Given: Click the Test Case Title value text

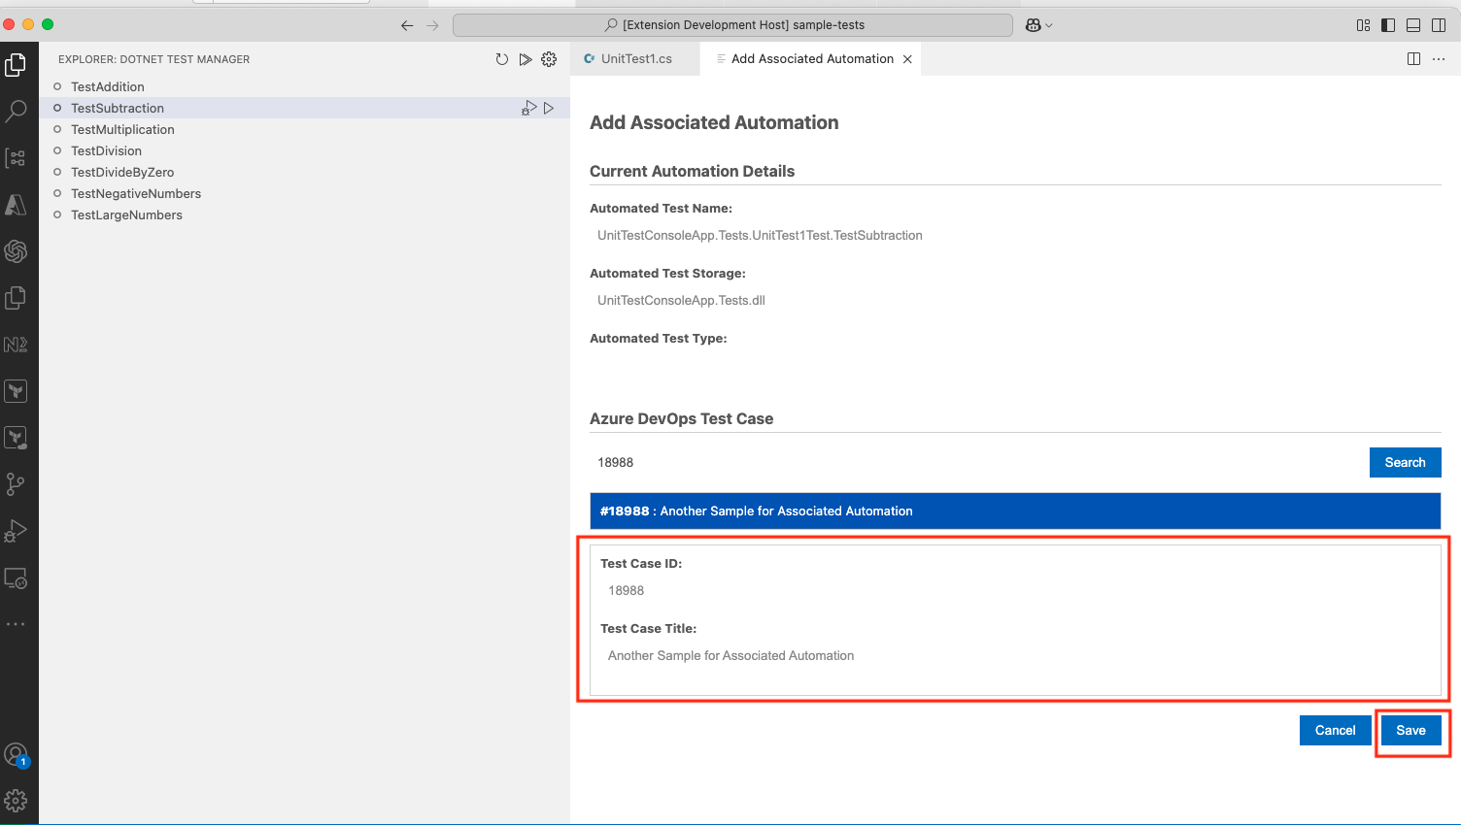Looking at the screenshot, I should point(730,655).
